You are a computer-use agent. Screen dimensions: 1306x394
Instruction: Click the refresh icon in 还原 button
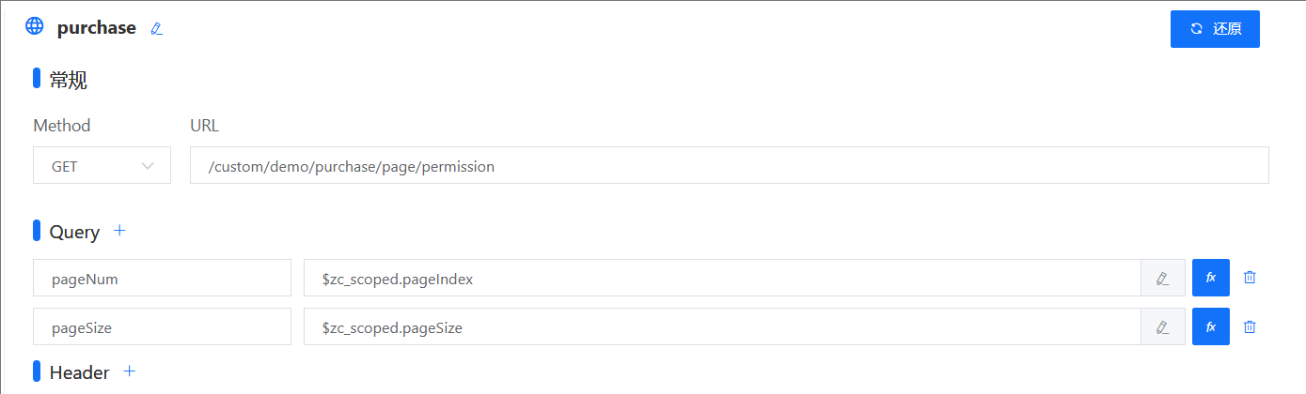[1197, 29]
